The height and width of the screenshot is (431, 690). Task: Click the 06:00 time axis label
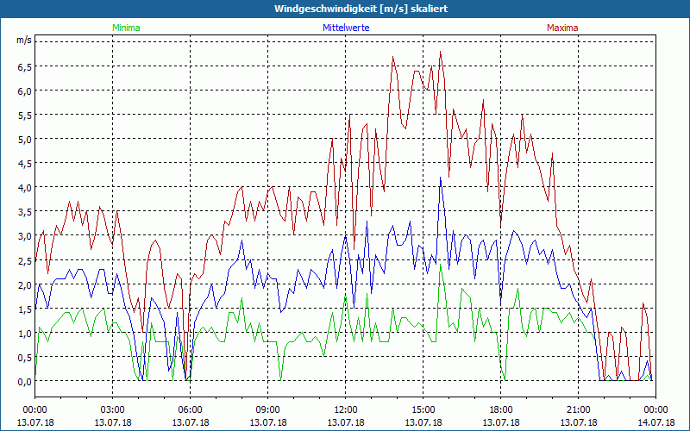coord(190,410)
